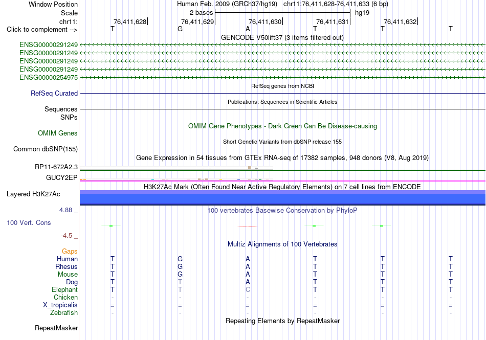Screen dimensions: 486x340
Task: Click the red negative PhyloP conservation bar
Action: (x=247, y=226)
